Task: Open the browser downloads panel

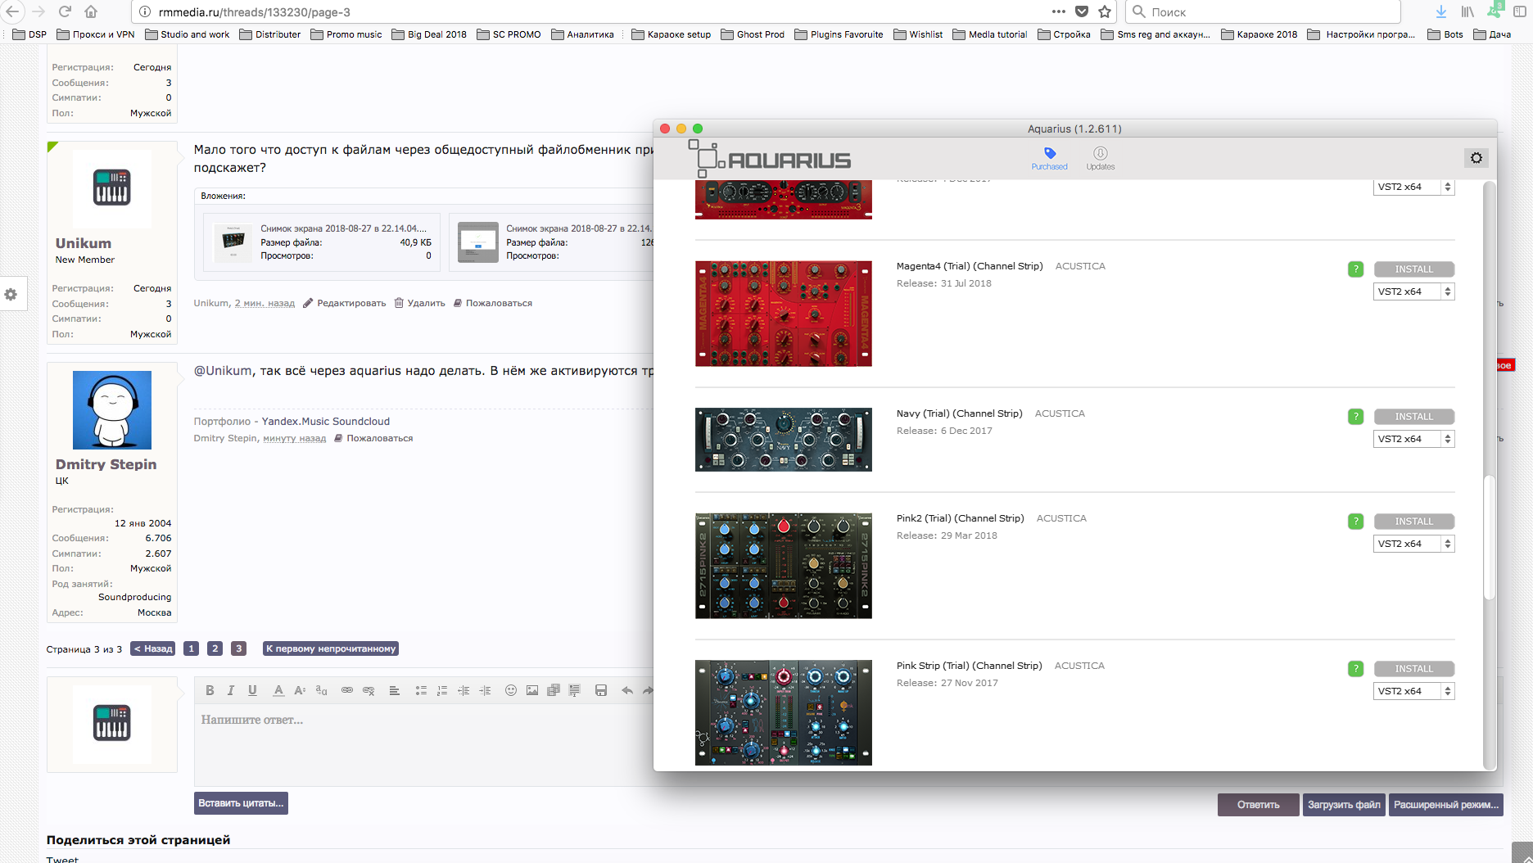Action: [1440, 11]
